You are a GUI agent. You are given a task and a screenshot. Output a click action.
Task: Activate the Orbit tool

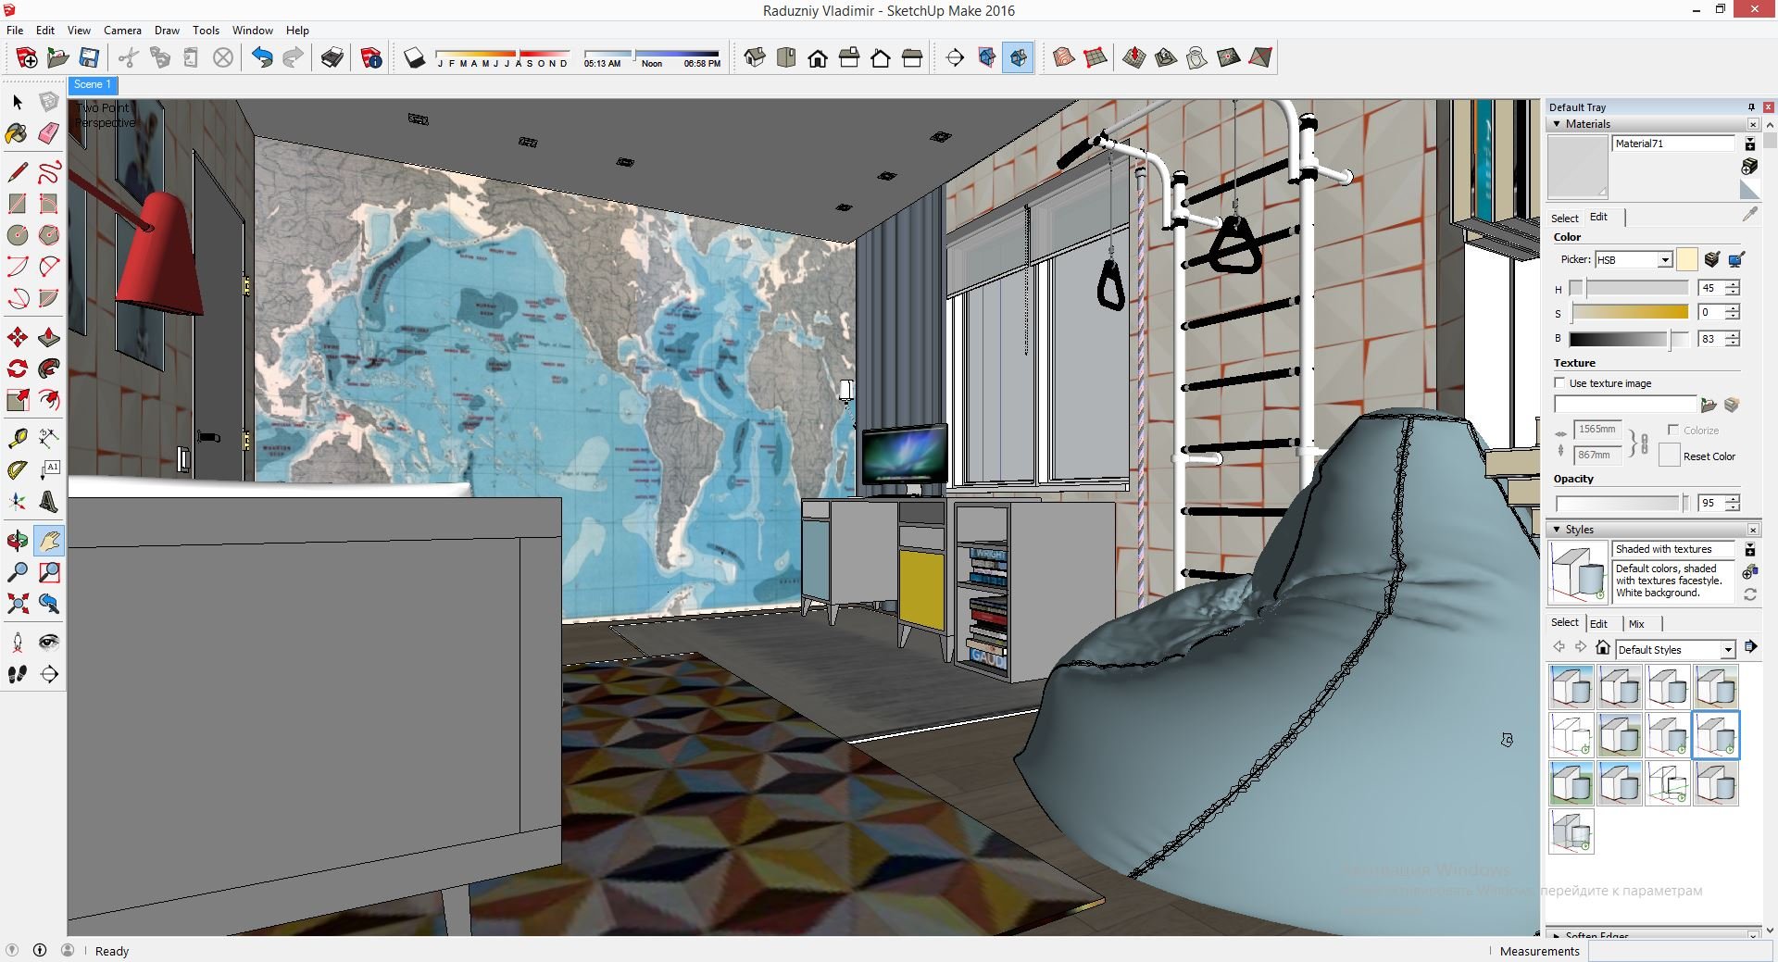pyautogui.click(x=17, y=541)
